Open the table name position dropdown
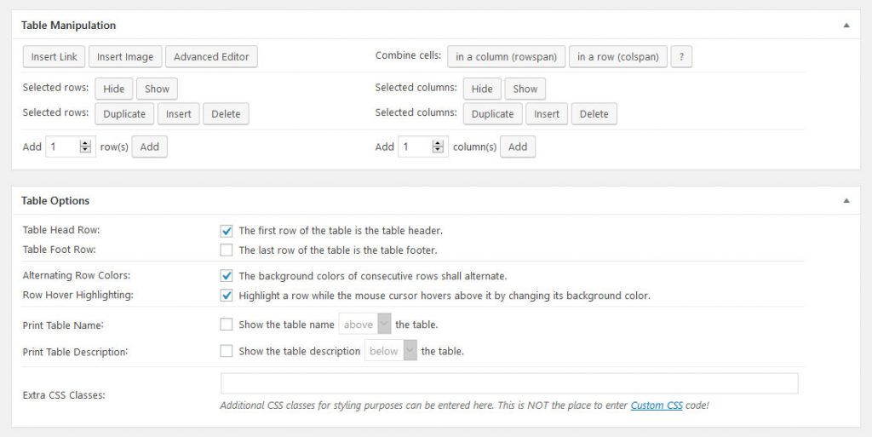 (x=364, y=325)
